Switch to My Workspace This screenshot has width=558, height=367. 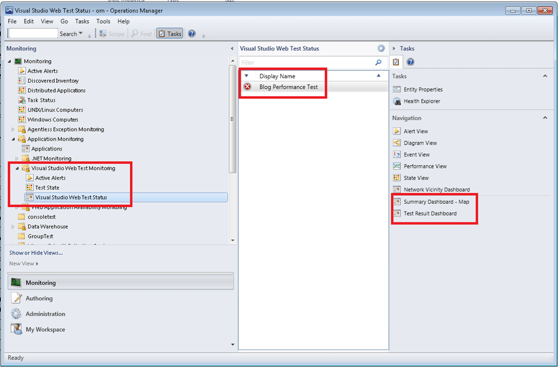tap(45, 329)
